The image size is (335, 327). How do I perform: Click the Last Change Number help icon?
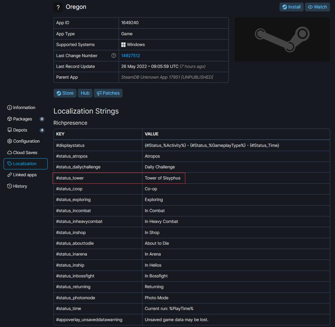tap(114, 56)
